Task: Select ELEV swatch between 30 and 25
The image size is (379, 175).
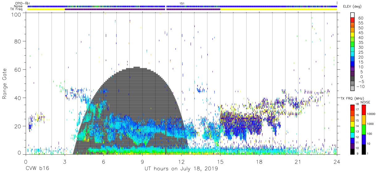Action: coord(353,50)
